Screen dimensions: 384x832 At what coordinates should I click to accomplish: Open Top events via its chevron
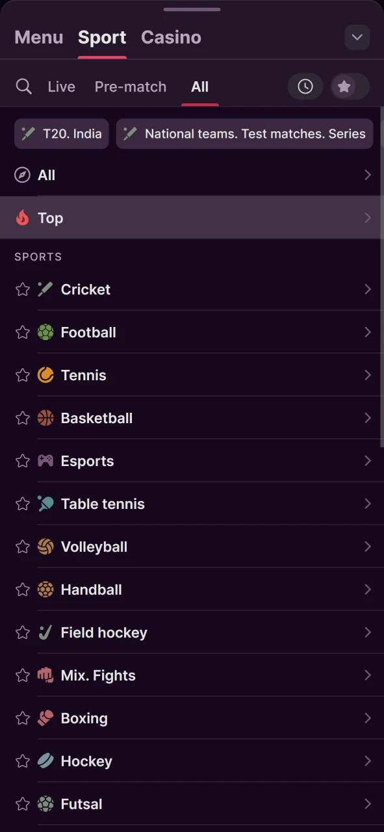[368, 218]
